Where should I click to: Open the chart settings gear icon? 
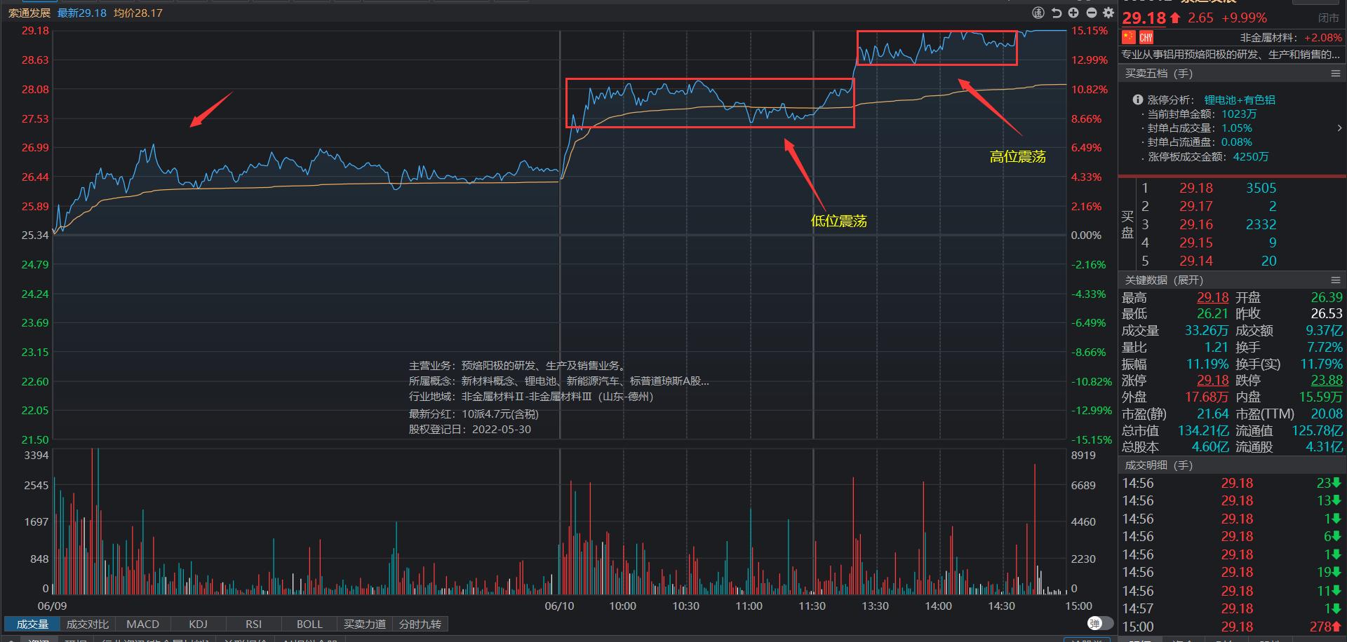click(x=1108, y=13)
